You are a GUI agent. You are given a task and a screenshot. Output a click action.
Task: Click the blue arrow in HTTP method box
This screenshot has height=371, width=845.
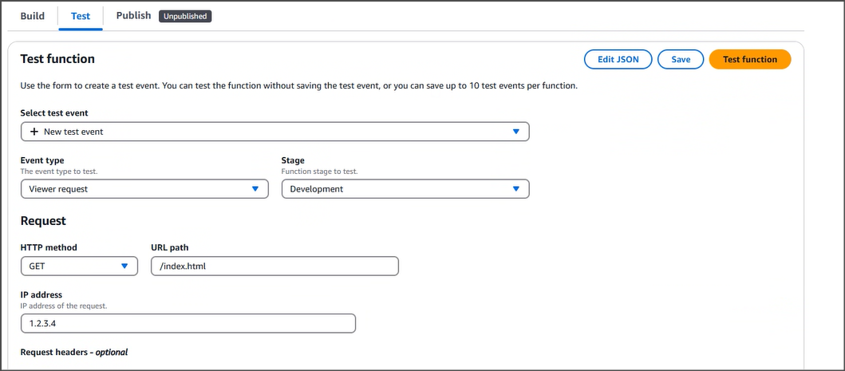[x=124, y=266]
